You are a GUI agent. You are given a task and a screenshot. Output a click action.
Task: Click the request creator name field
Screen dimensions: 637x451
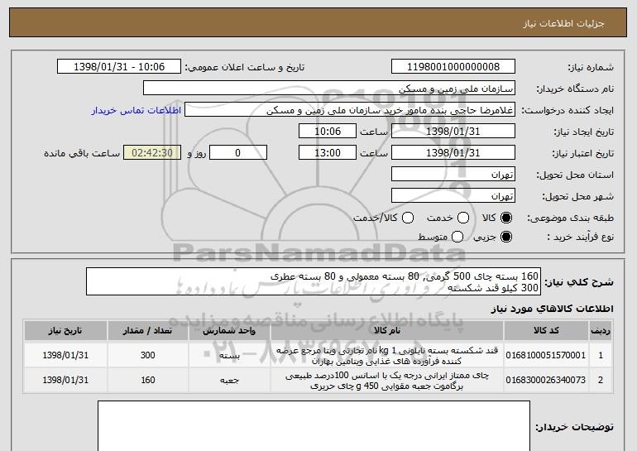pyautogui.click(x=350, y=110)
